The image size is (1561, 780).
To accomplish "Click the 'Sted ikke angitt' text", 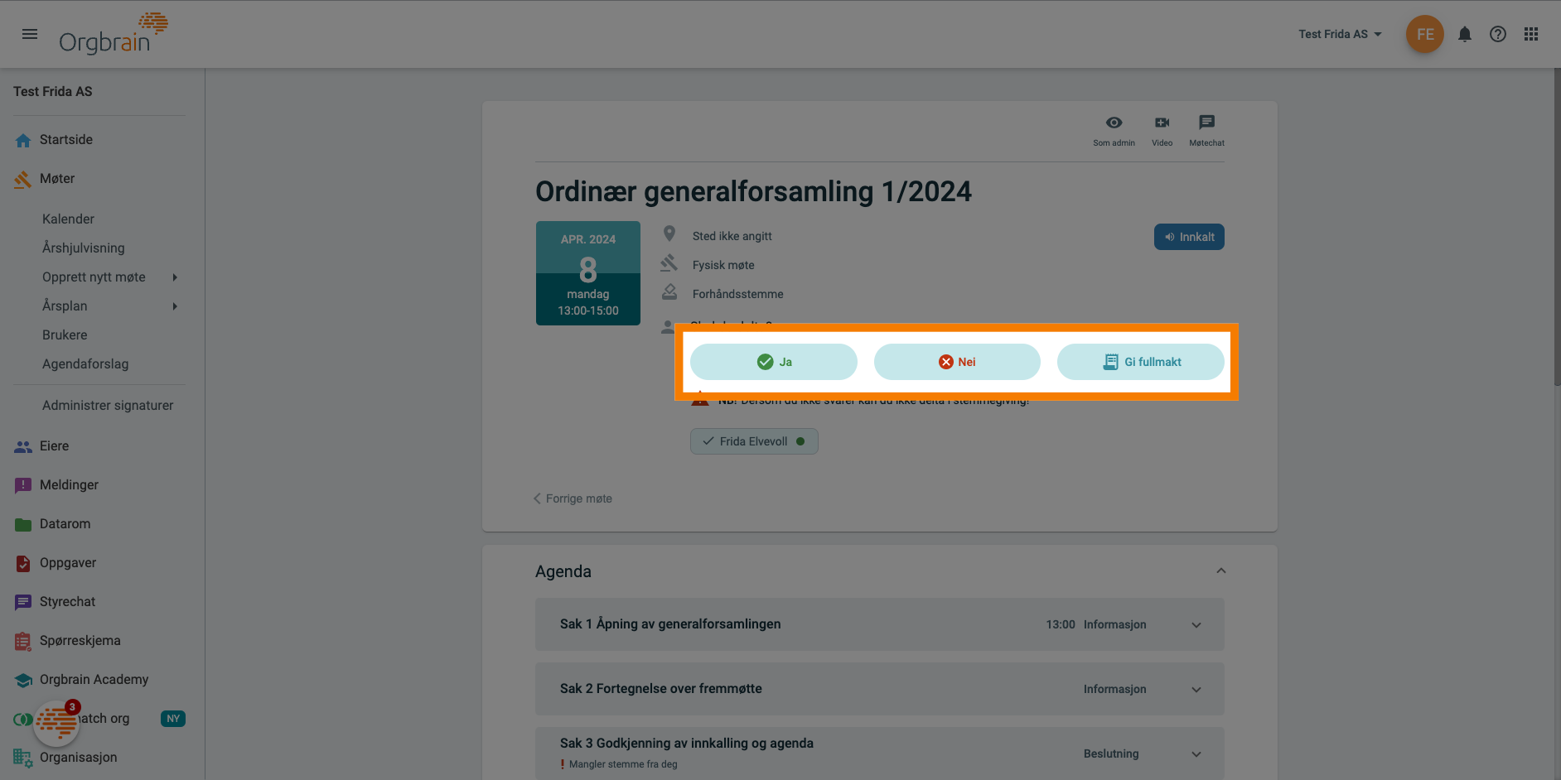I will pos(732,236).
